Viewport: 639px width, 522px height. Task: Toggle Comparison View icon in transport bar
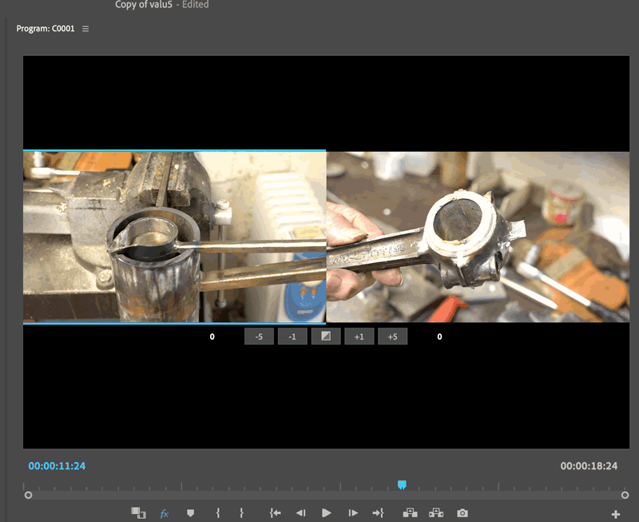click(x=138, y=513)
